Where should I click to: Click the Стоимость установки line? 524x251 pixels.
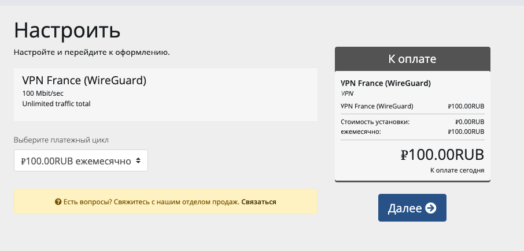[412, 122]
